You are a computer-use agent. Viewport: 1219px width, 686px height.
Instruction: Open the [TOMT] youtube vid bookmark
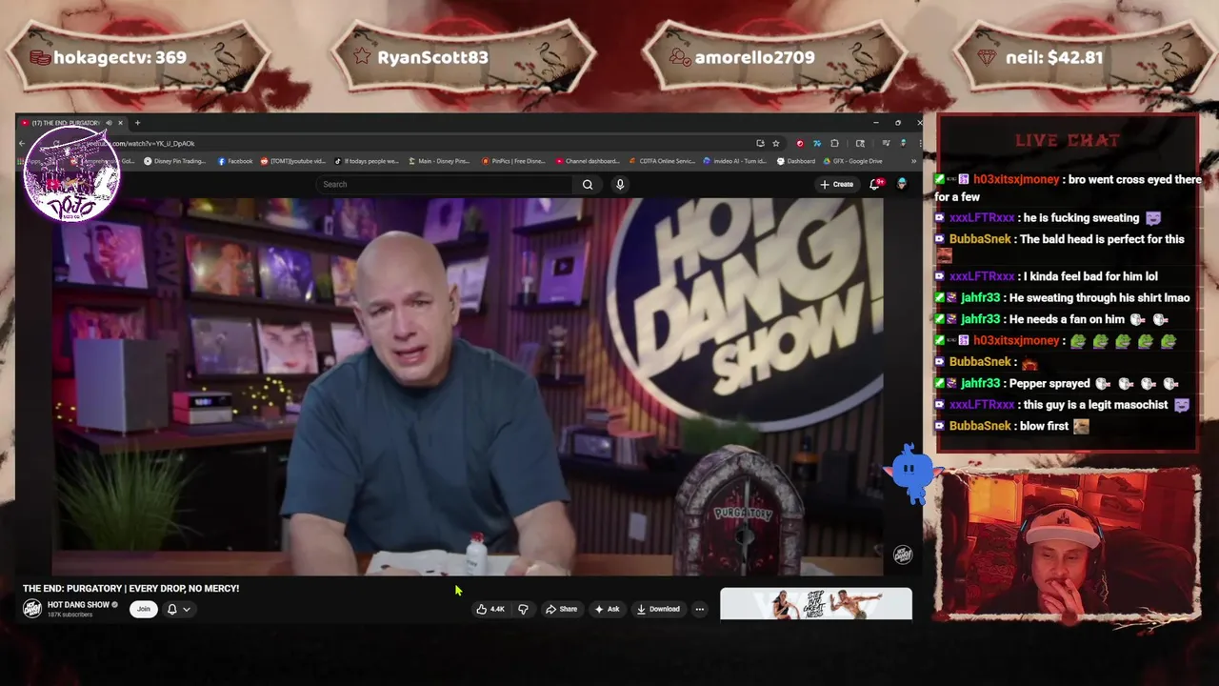[x=293, y=161]
